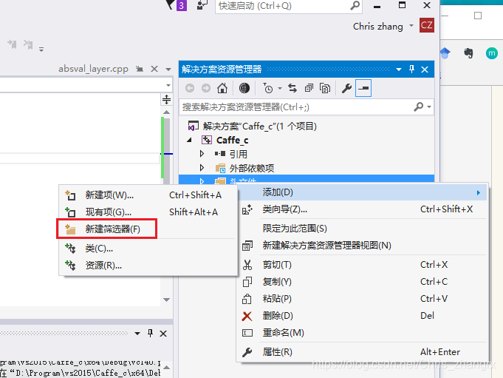Select 限定为此范围(S) menu item
The width and height of the screenshot is (503, 378).
(x=363, y=229)
